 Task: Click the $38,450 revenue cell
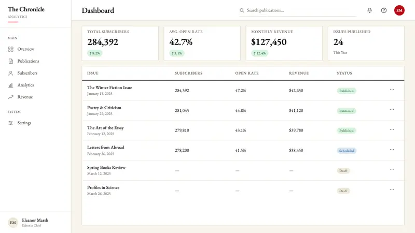tap(296, 151)
